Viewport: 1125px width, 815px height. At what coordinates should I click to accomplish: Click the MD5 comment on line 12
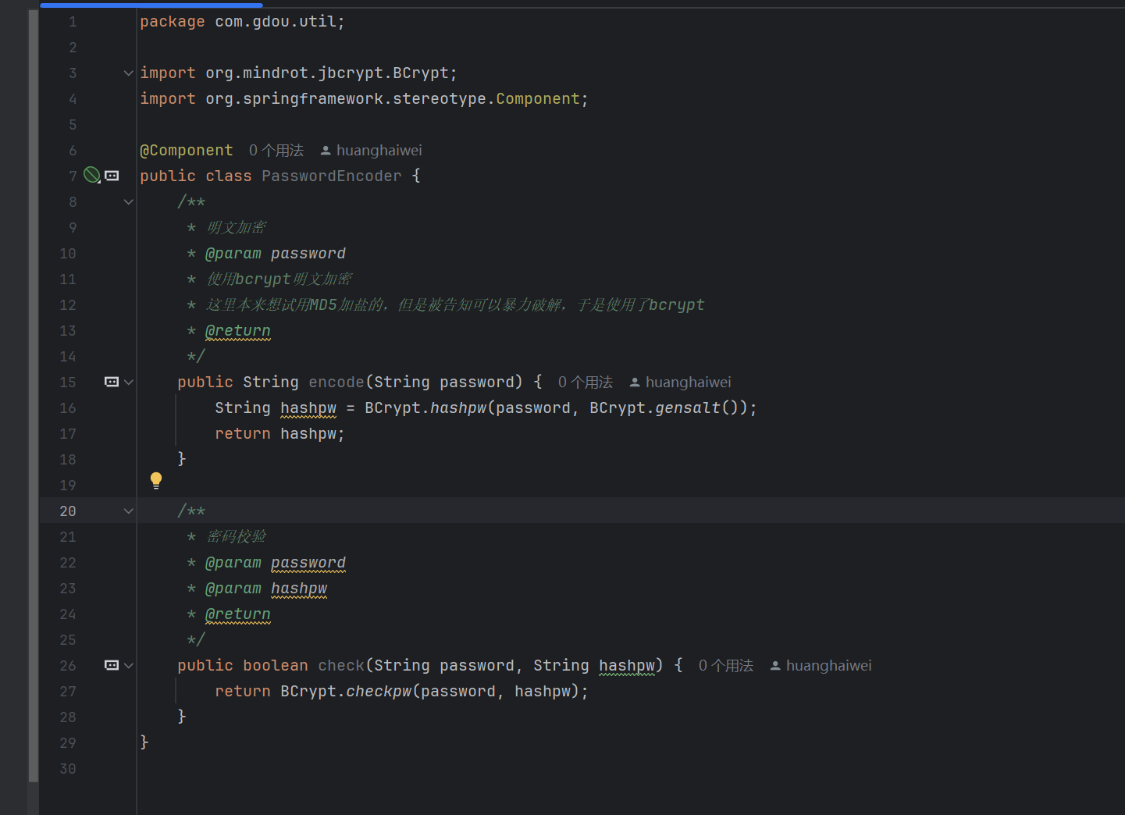tap(455, 304)
